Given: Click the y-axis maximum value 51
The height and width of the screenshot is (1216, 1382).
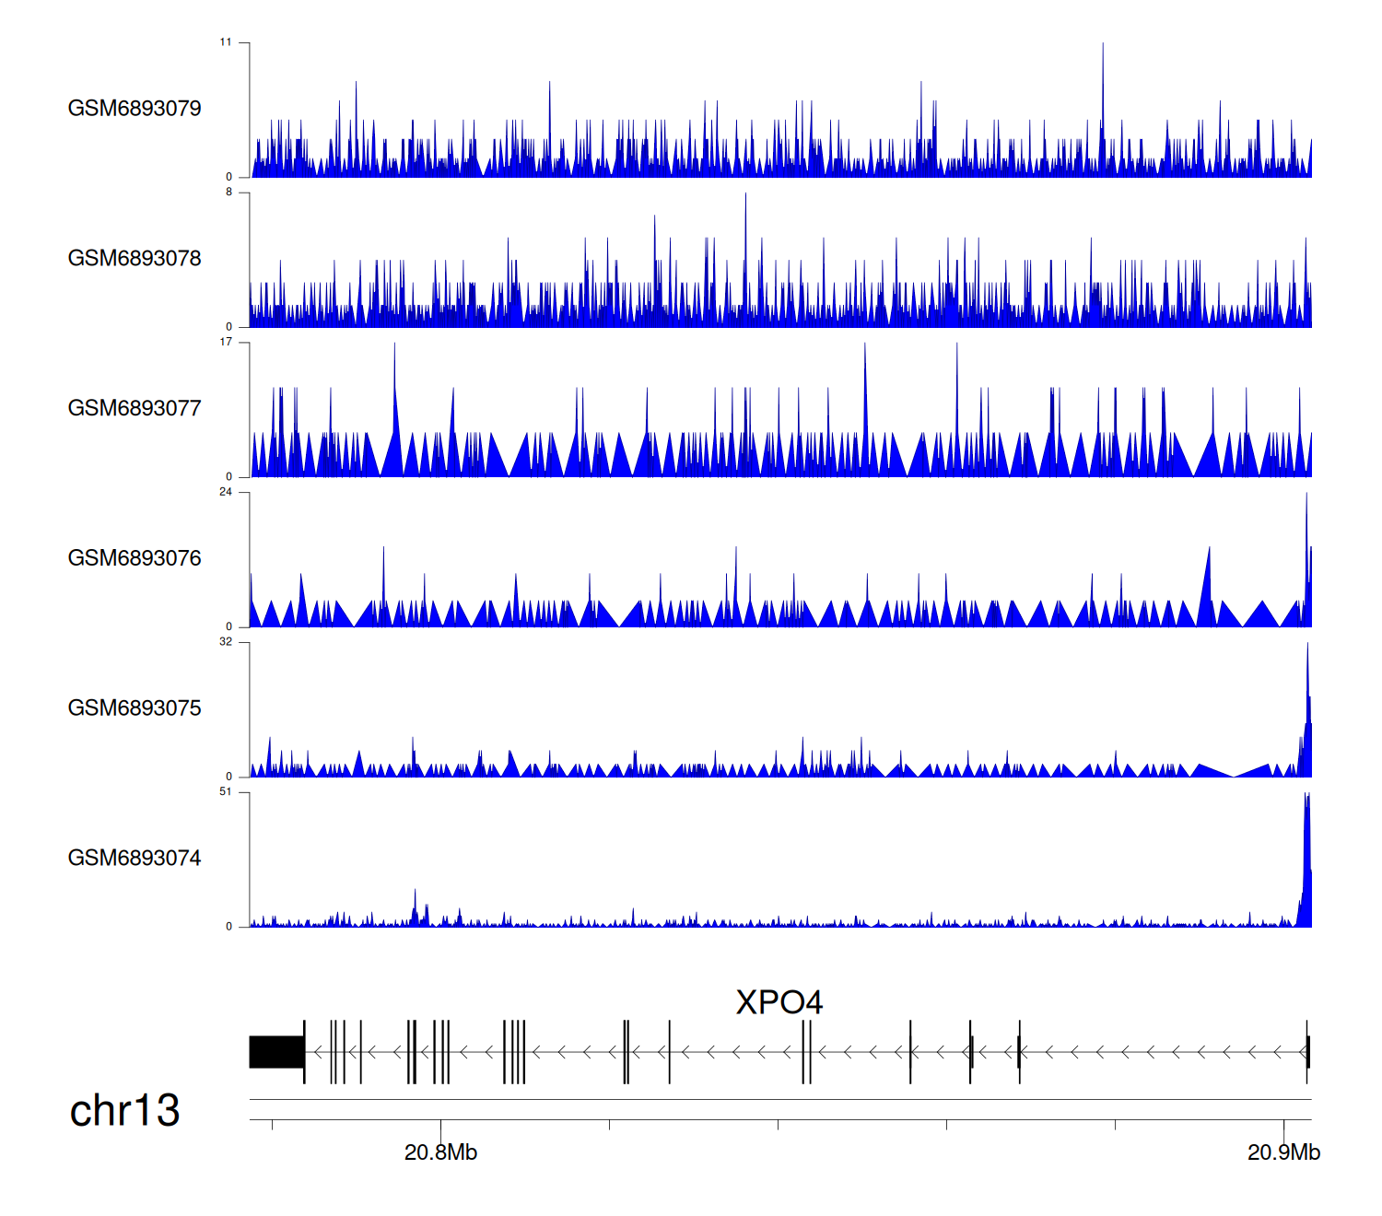Looking at the screenshot, I should [226, 792].
